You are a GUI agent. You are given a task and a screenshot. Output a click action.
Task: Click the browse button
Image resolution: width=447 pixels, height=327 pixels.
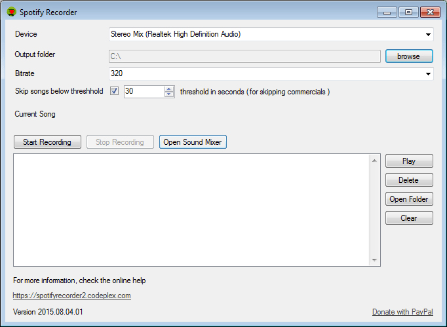(409, 56)
